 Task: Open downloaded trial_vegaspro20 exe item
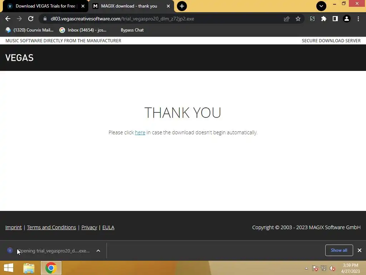coord(49,251)
